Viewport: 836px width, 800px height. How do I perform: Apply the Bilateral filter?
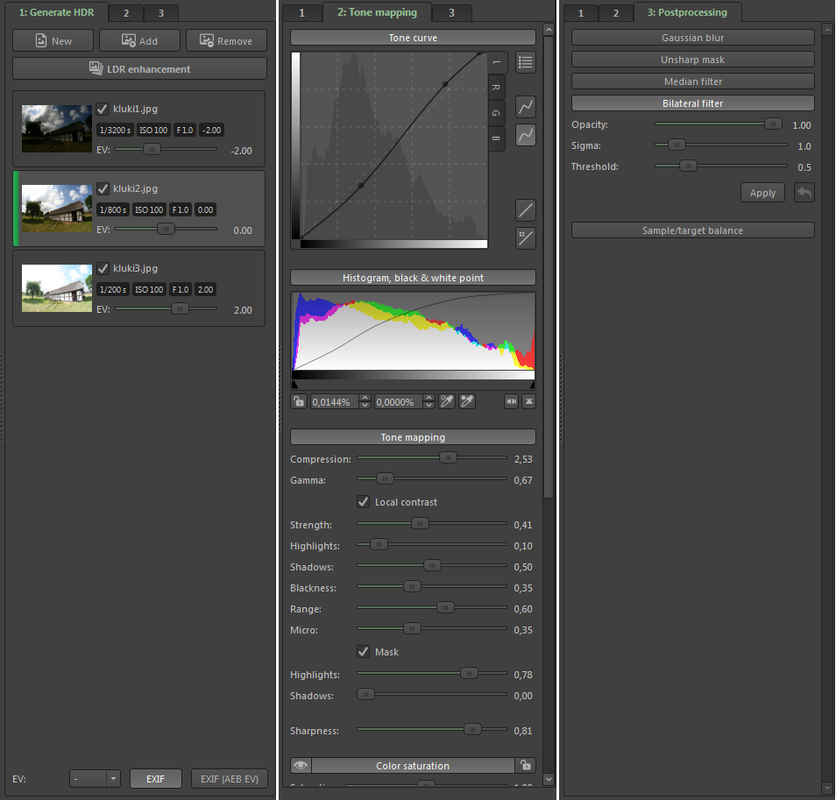(x=762, y=193)
